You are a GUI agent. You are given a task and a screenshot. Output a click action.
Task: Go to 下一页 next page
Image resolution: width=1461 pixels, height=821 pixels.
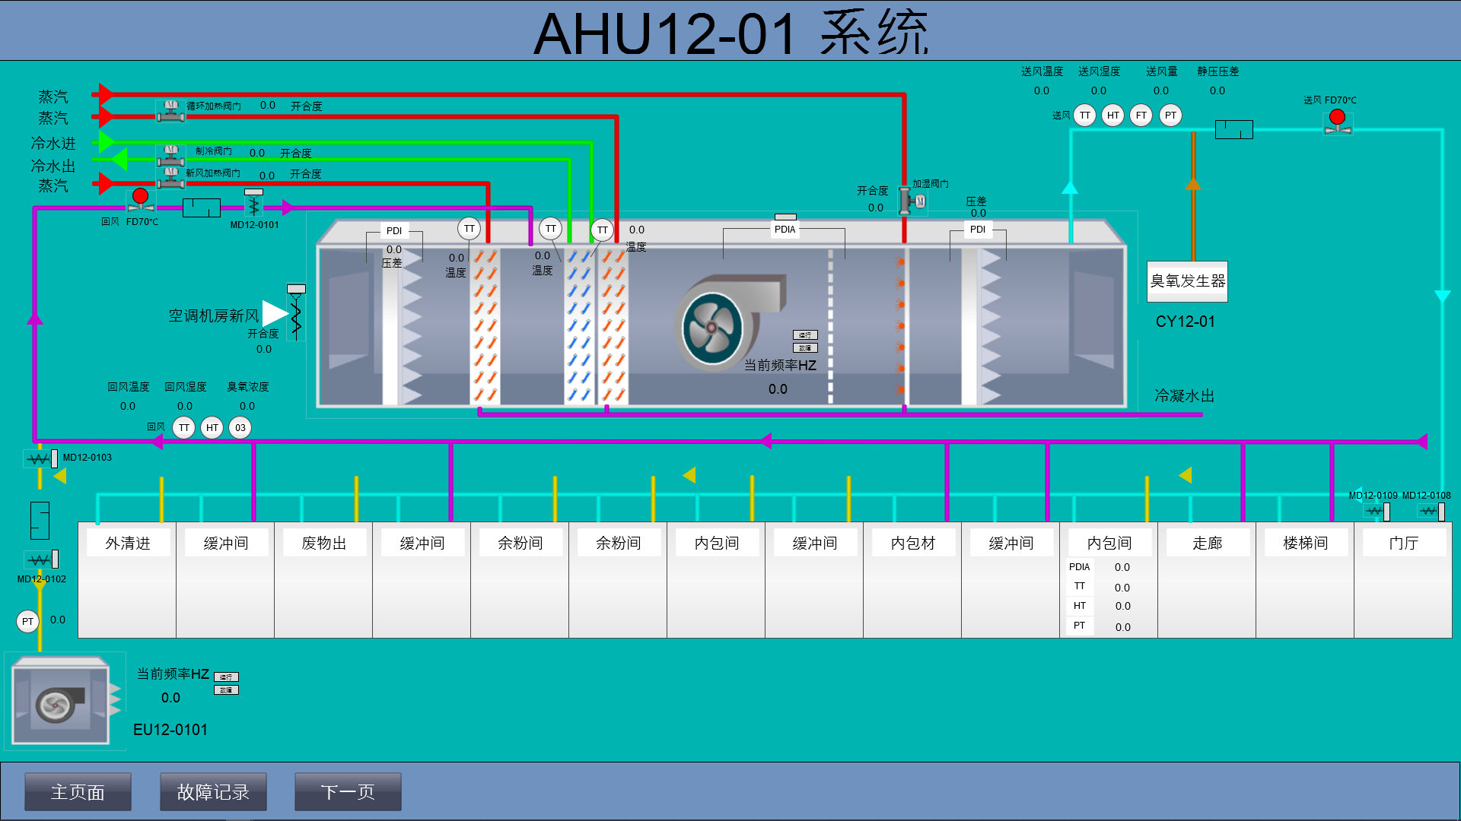[348, 792]
